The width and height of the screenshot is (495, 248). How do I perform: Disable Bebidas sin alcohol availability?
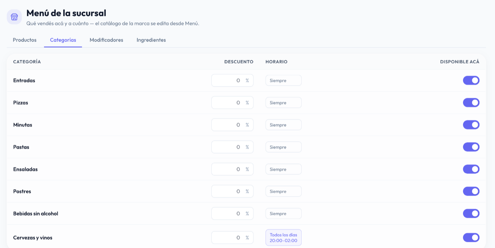471,213
